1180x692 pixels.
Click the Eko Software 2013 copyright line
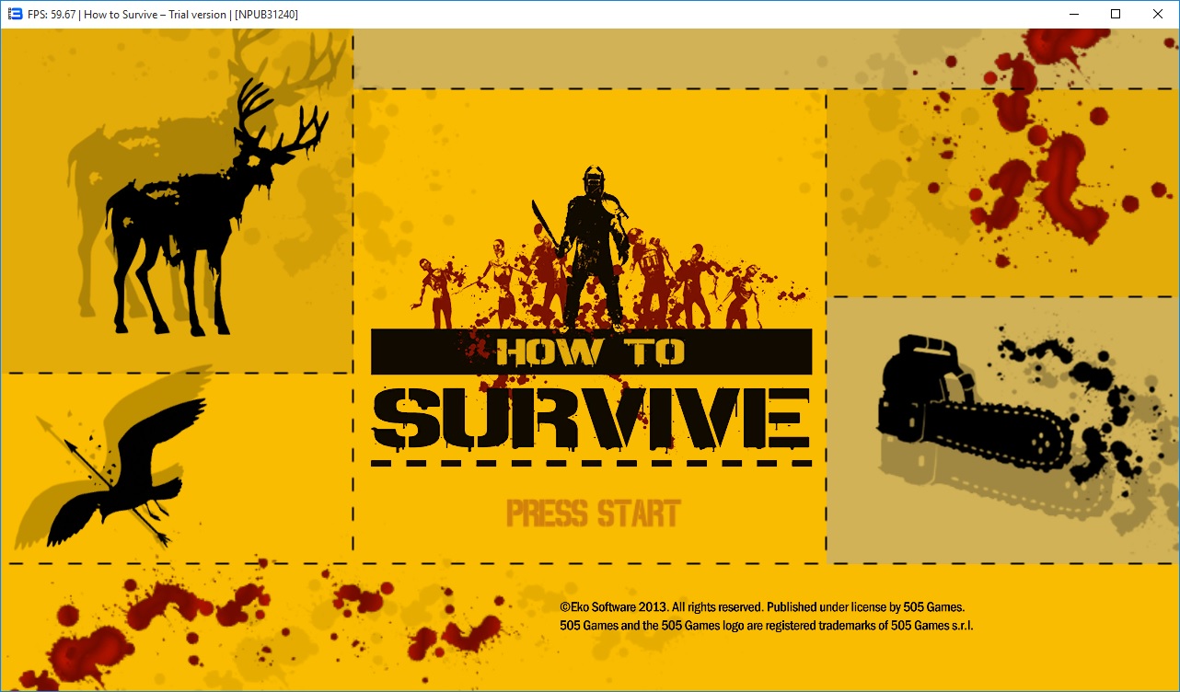point(762,607)
